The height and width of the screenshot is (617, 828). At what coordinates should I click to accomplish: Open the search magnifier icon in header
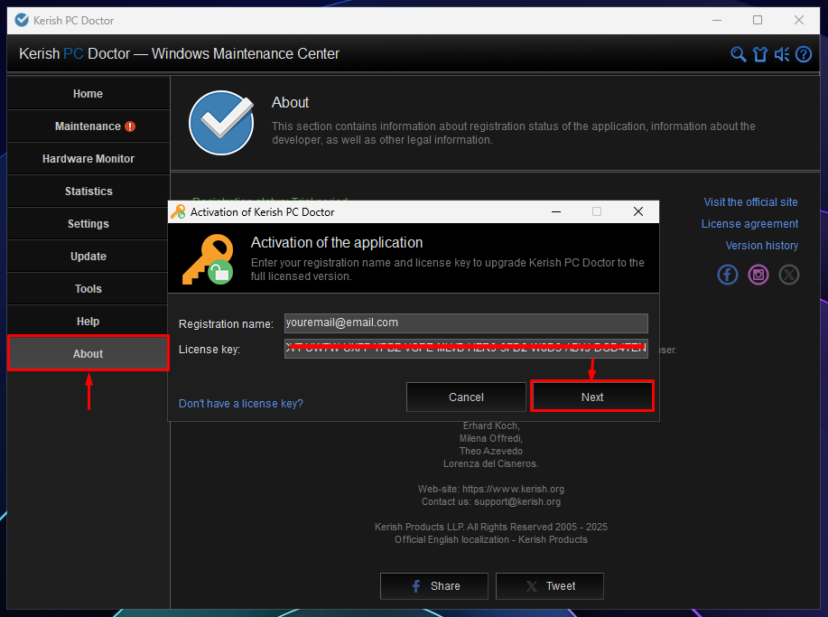[738, 54]
